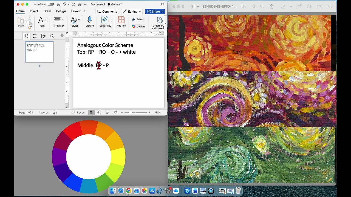The width and height of the screenshot is (351, 197).
Task: Switch to Draft view pencil icon
Action: coord(115,112)
